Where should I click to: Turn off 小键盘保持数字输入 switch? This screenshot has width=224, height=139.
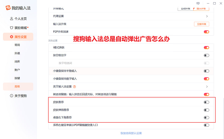206,79
